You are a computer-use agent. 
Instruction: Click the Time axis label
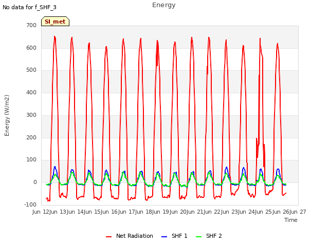[x=291, y=220]
